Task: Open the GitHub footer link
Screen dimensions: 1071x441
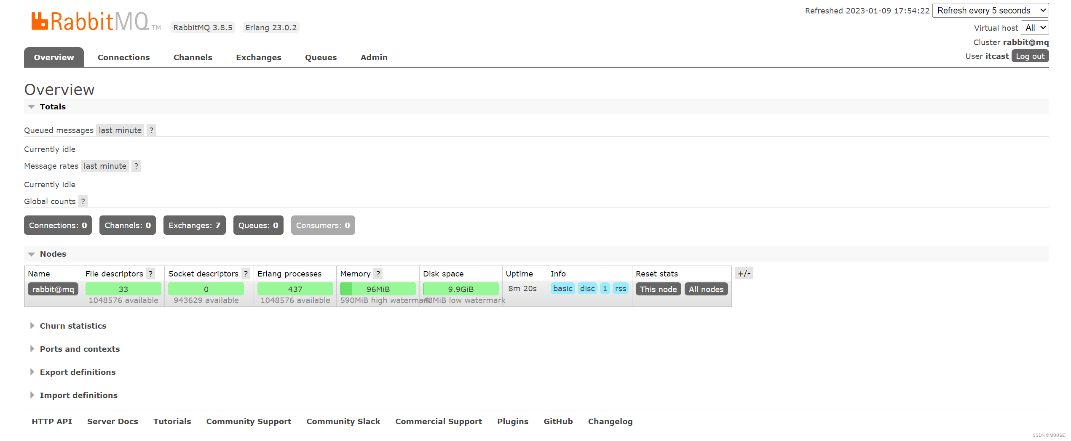Action: 558,421
